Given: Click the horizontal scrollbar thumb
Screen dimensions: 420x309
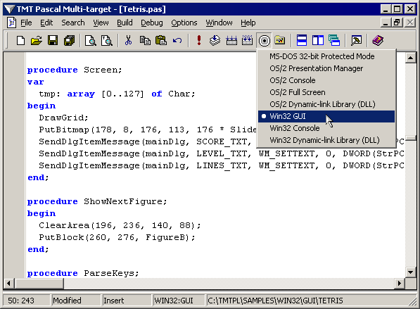Looking at the screenshot, I should pyautogui.click(x=39, y=283).
